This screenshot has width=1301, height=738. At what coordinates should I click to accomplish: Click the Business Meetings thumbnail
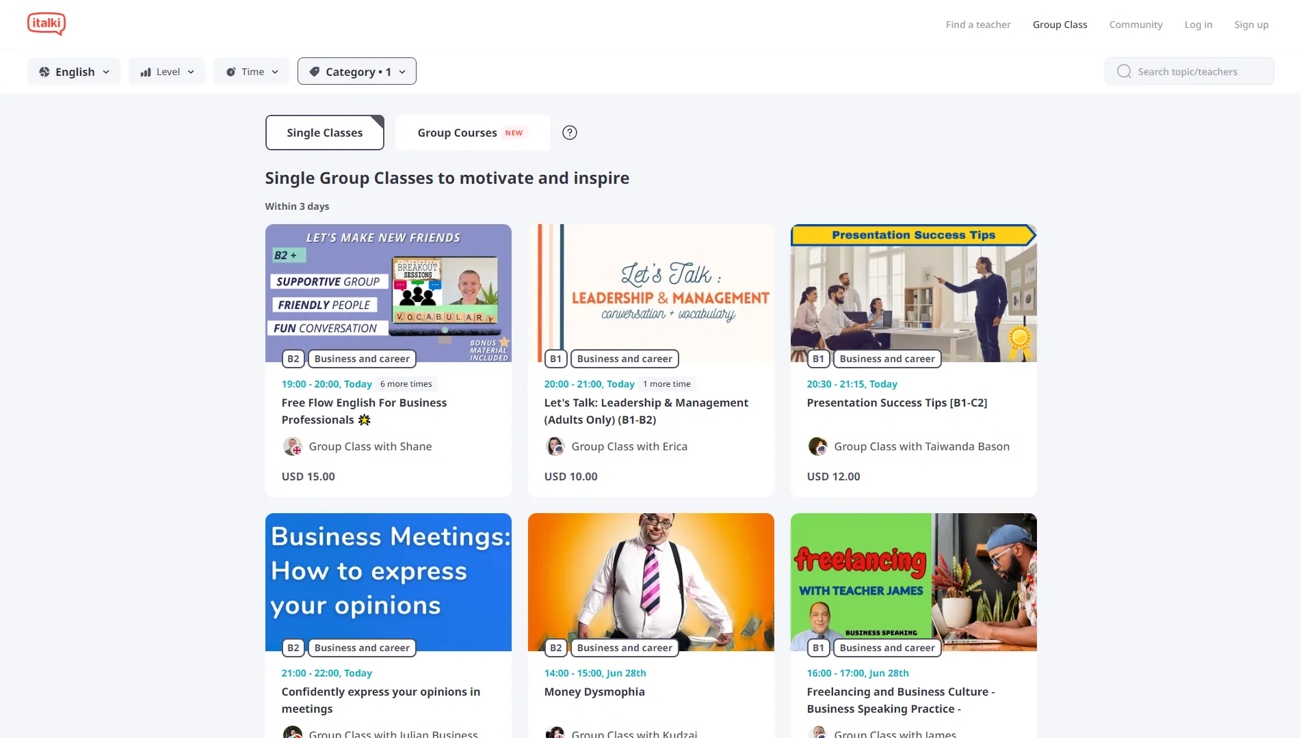tap(389, 582)
